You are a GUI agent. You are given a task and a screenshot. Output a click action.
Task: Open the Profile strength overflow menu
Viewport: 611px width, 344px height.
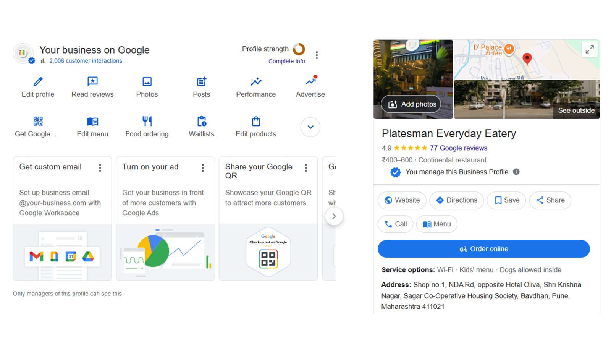(x=317, y=55)
